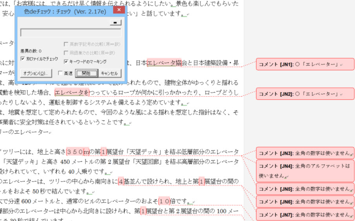Uncheck the キーワードのマーキング checkbox
The image size is (355, 221).
(x=66, y=61)
